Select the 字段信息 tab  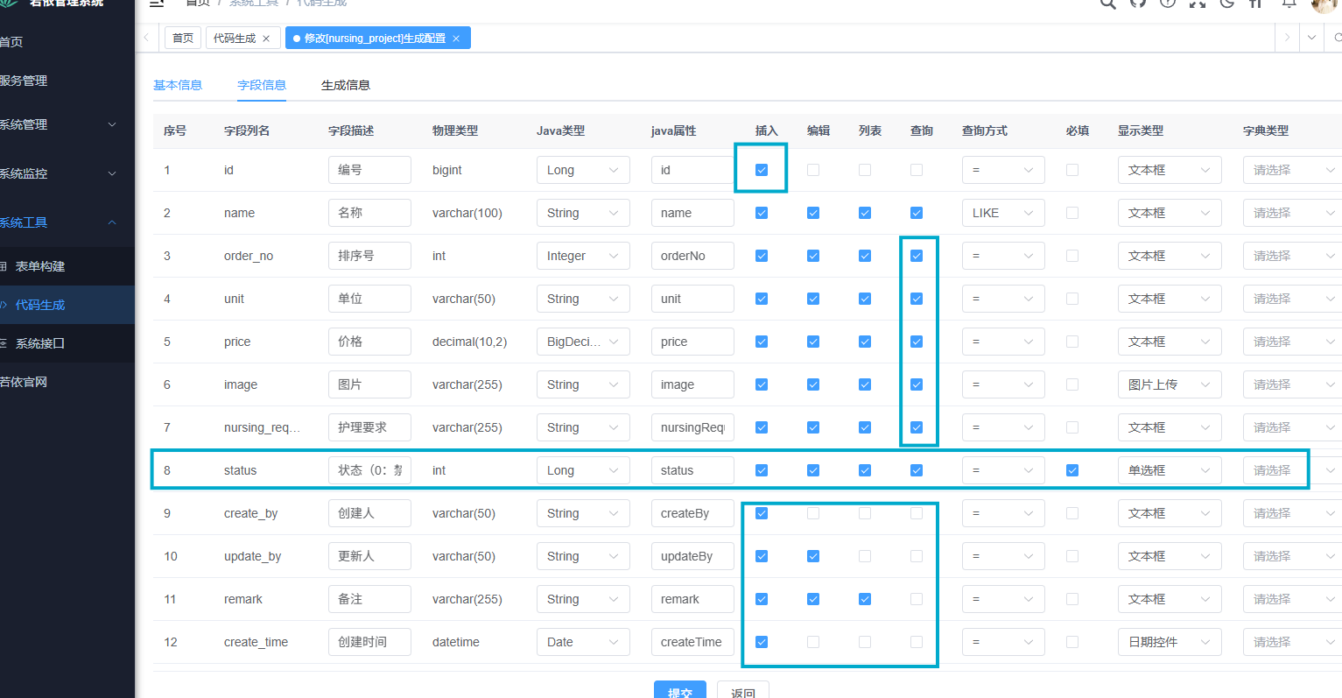tap(262, 85)
